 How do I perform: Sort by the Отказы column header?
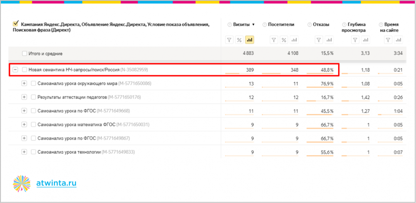coord(321,25)
